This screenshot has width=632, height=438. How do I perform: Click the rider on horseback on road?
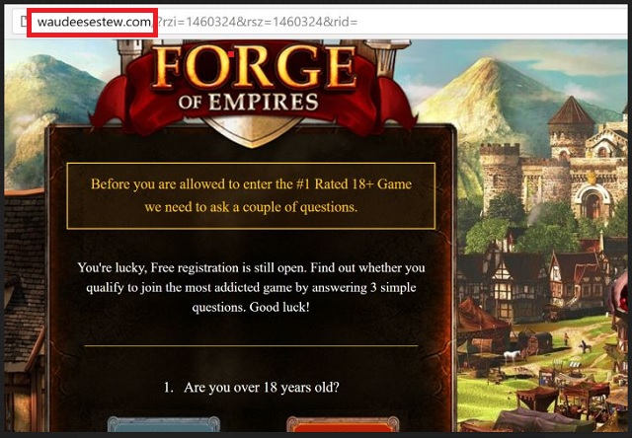coord(584,346)
